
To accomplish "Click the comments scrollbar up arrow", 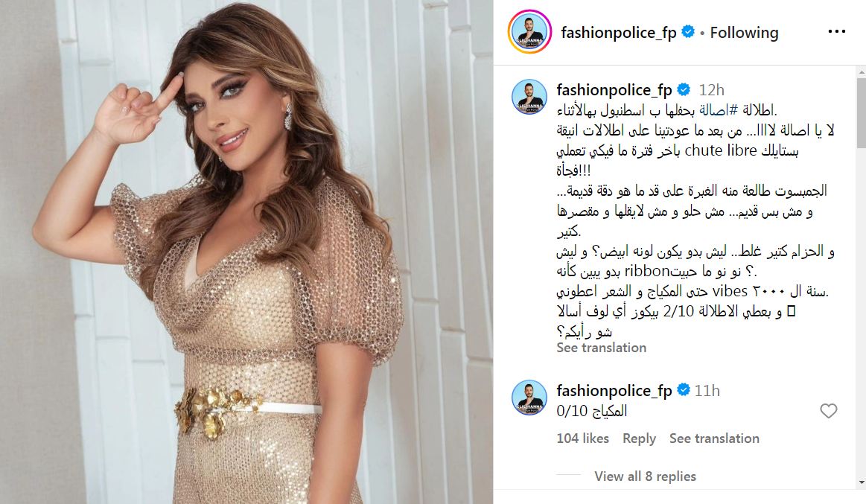I will pos(861,71).
